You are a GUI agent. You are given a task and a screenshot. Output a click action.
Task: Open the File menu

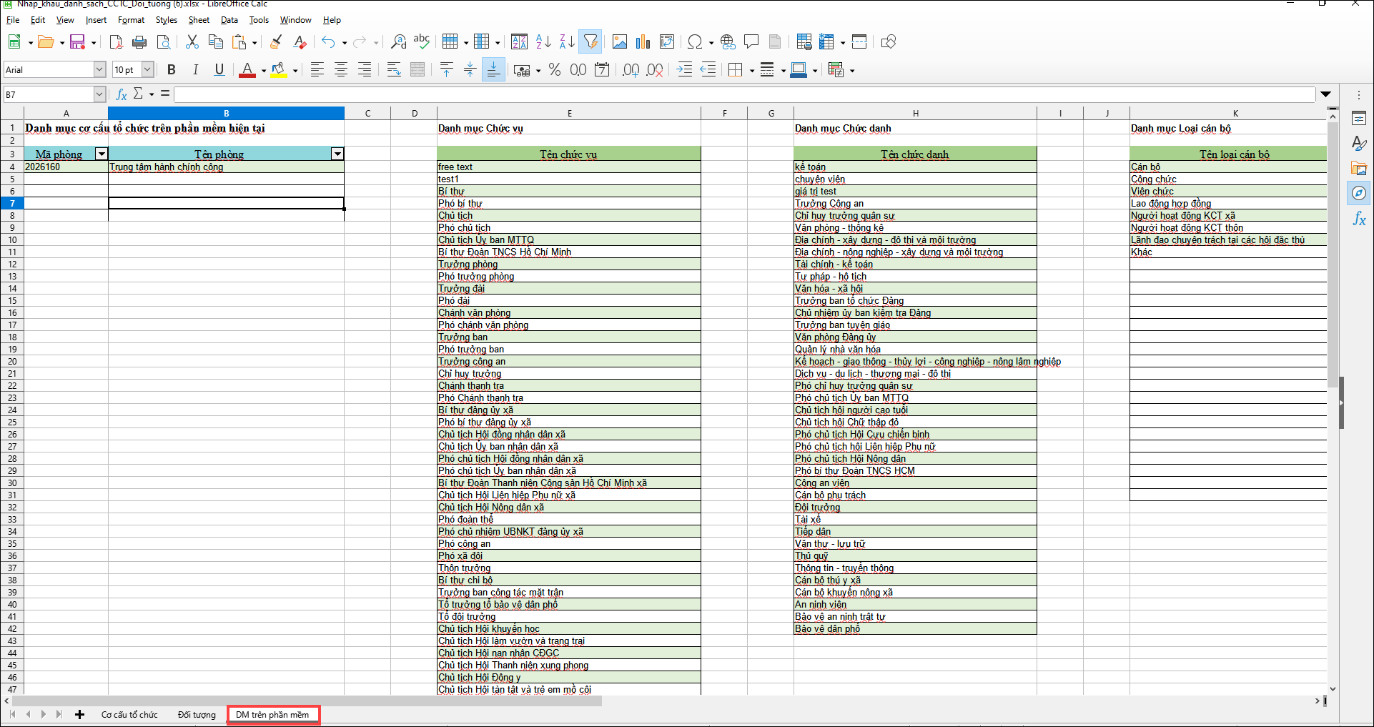[x=13, y=20]
